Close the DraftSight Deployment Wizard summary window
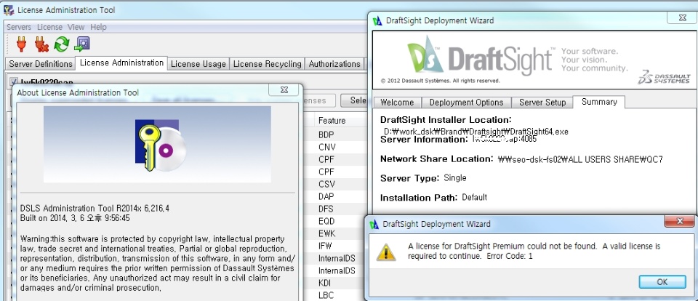 (x=682, y=17)
